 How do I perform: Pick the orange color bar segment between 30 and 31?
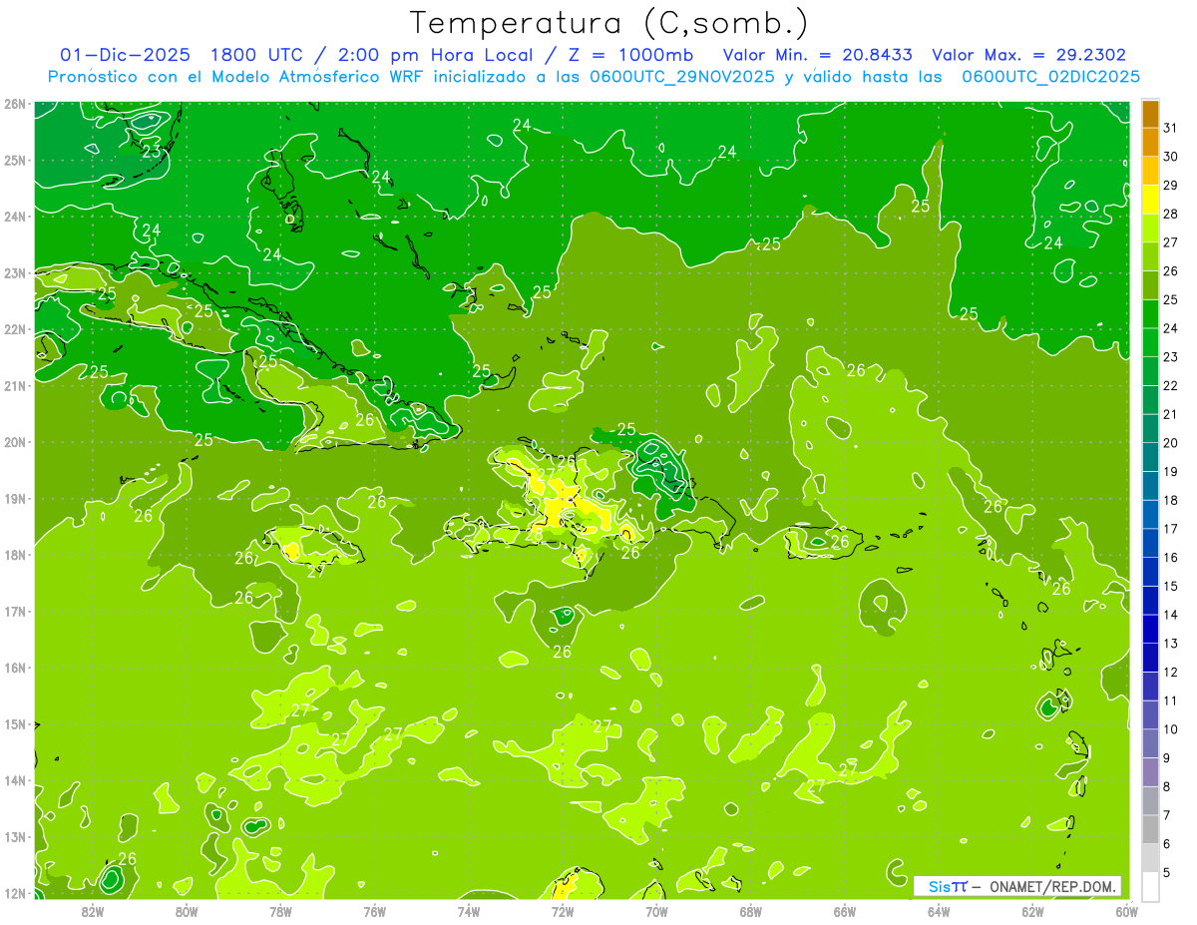click(x=1150, y=142)
